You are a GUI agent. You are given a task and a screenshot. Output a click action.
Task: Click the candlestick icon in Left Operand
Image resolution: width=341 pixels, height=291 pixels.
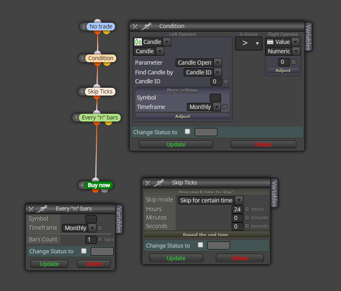[x=138, y=42]
